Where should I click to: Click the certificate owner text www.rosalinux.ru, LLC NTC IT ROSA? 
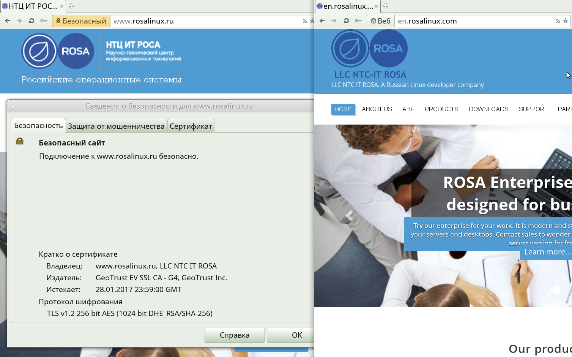[156, 266]
